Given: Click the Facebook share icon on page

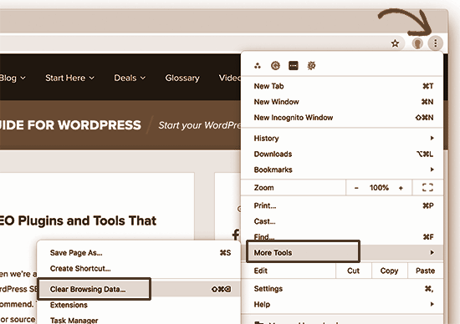Looking at the screenshot, I should point(236,235).
